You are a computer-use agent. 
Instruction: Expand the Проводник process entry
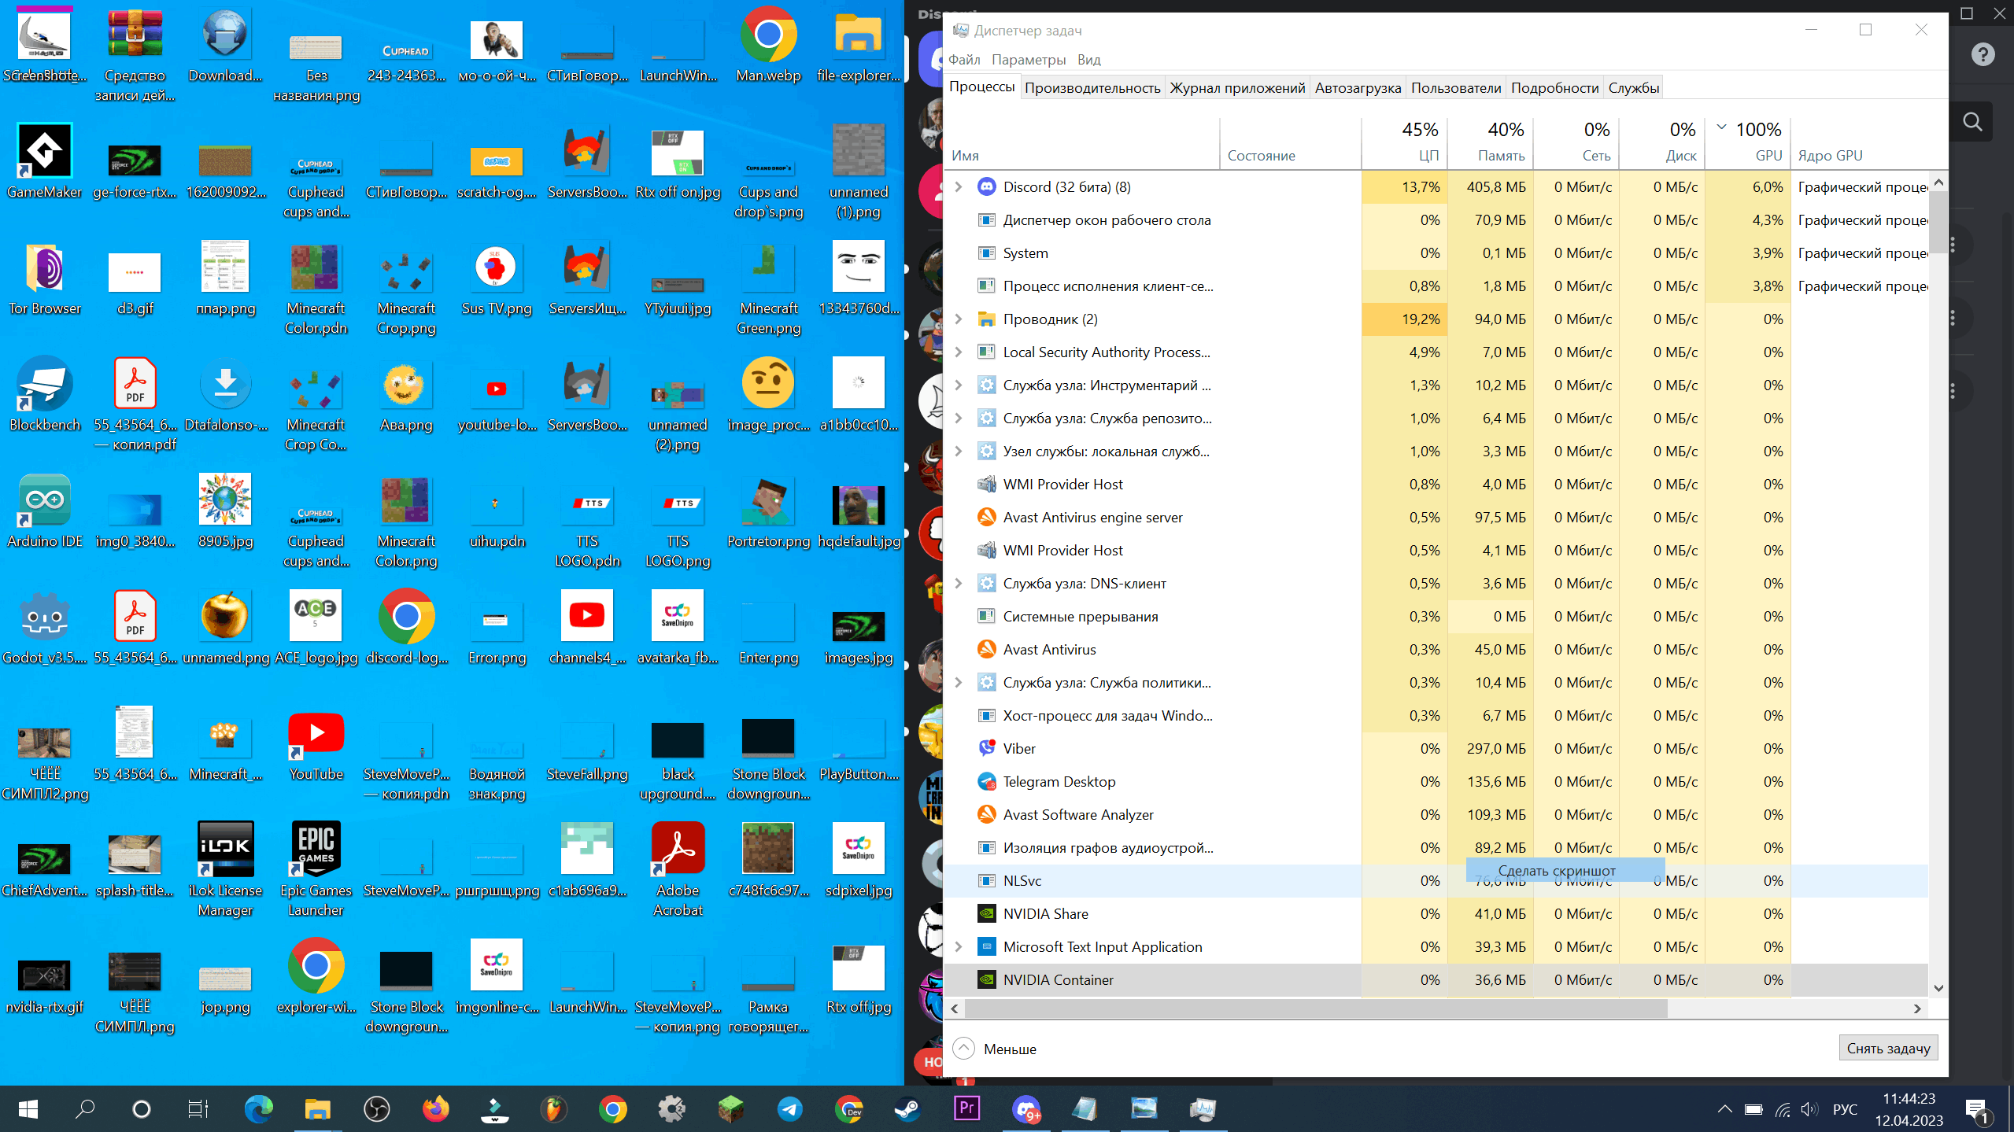[963, 319]
